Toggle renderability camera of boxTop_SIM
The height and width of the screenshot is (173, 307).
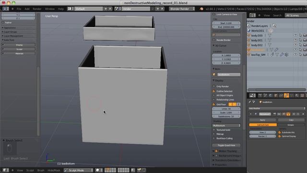(x=305, y=55)
